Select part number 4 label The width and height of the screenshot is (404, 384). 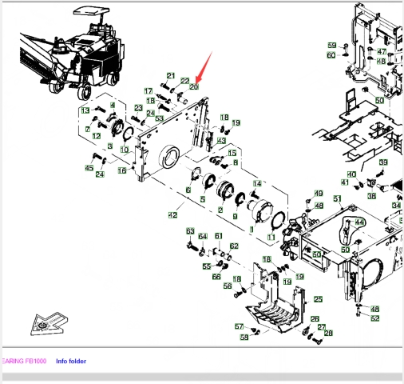coord(113,106)
